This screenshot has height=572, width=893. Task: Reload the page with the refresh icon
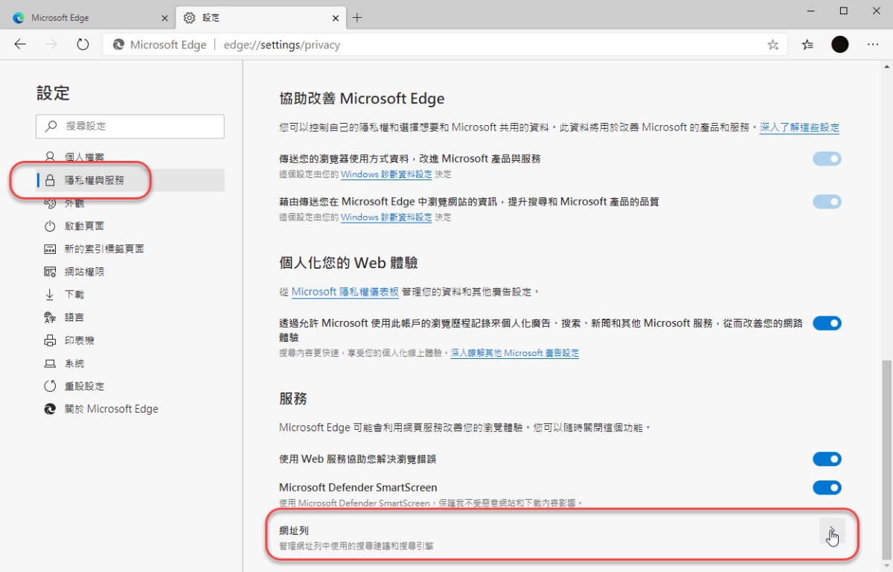[x=83, y=45]
